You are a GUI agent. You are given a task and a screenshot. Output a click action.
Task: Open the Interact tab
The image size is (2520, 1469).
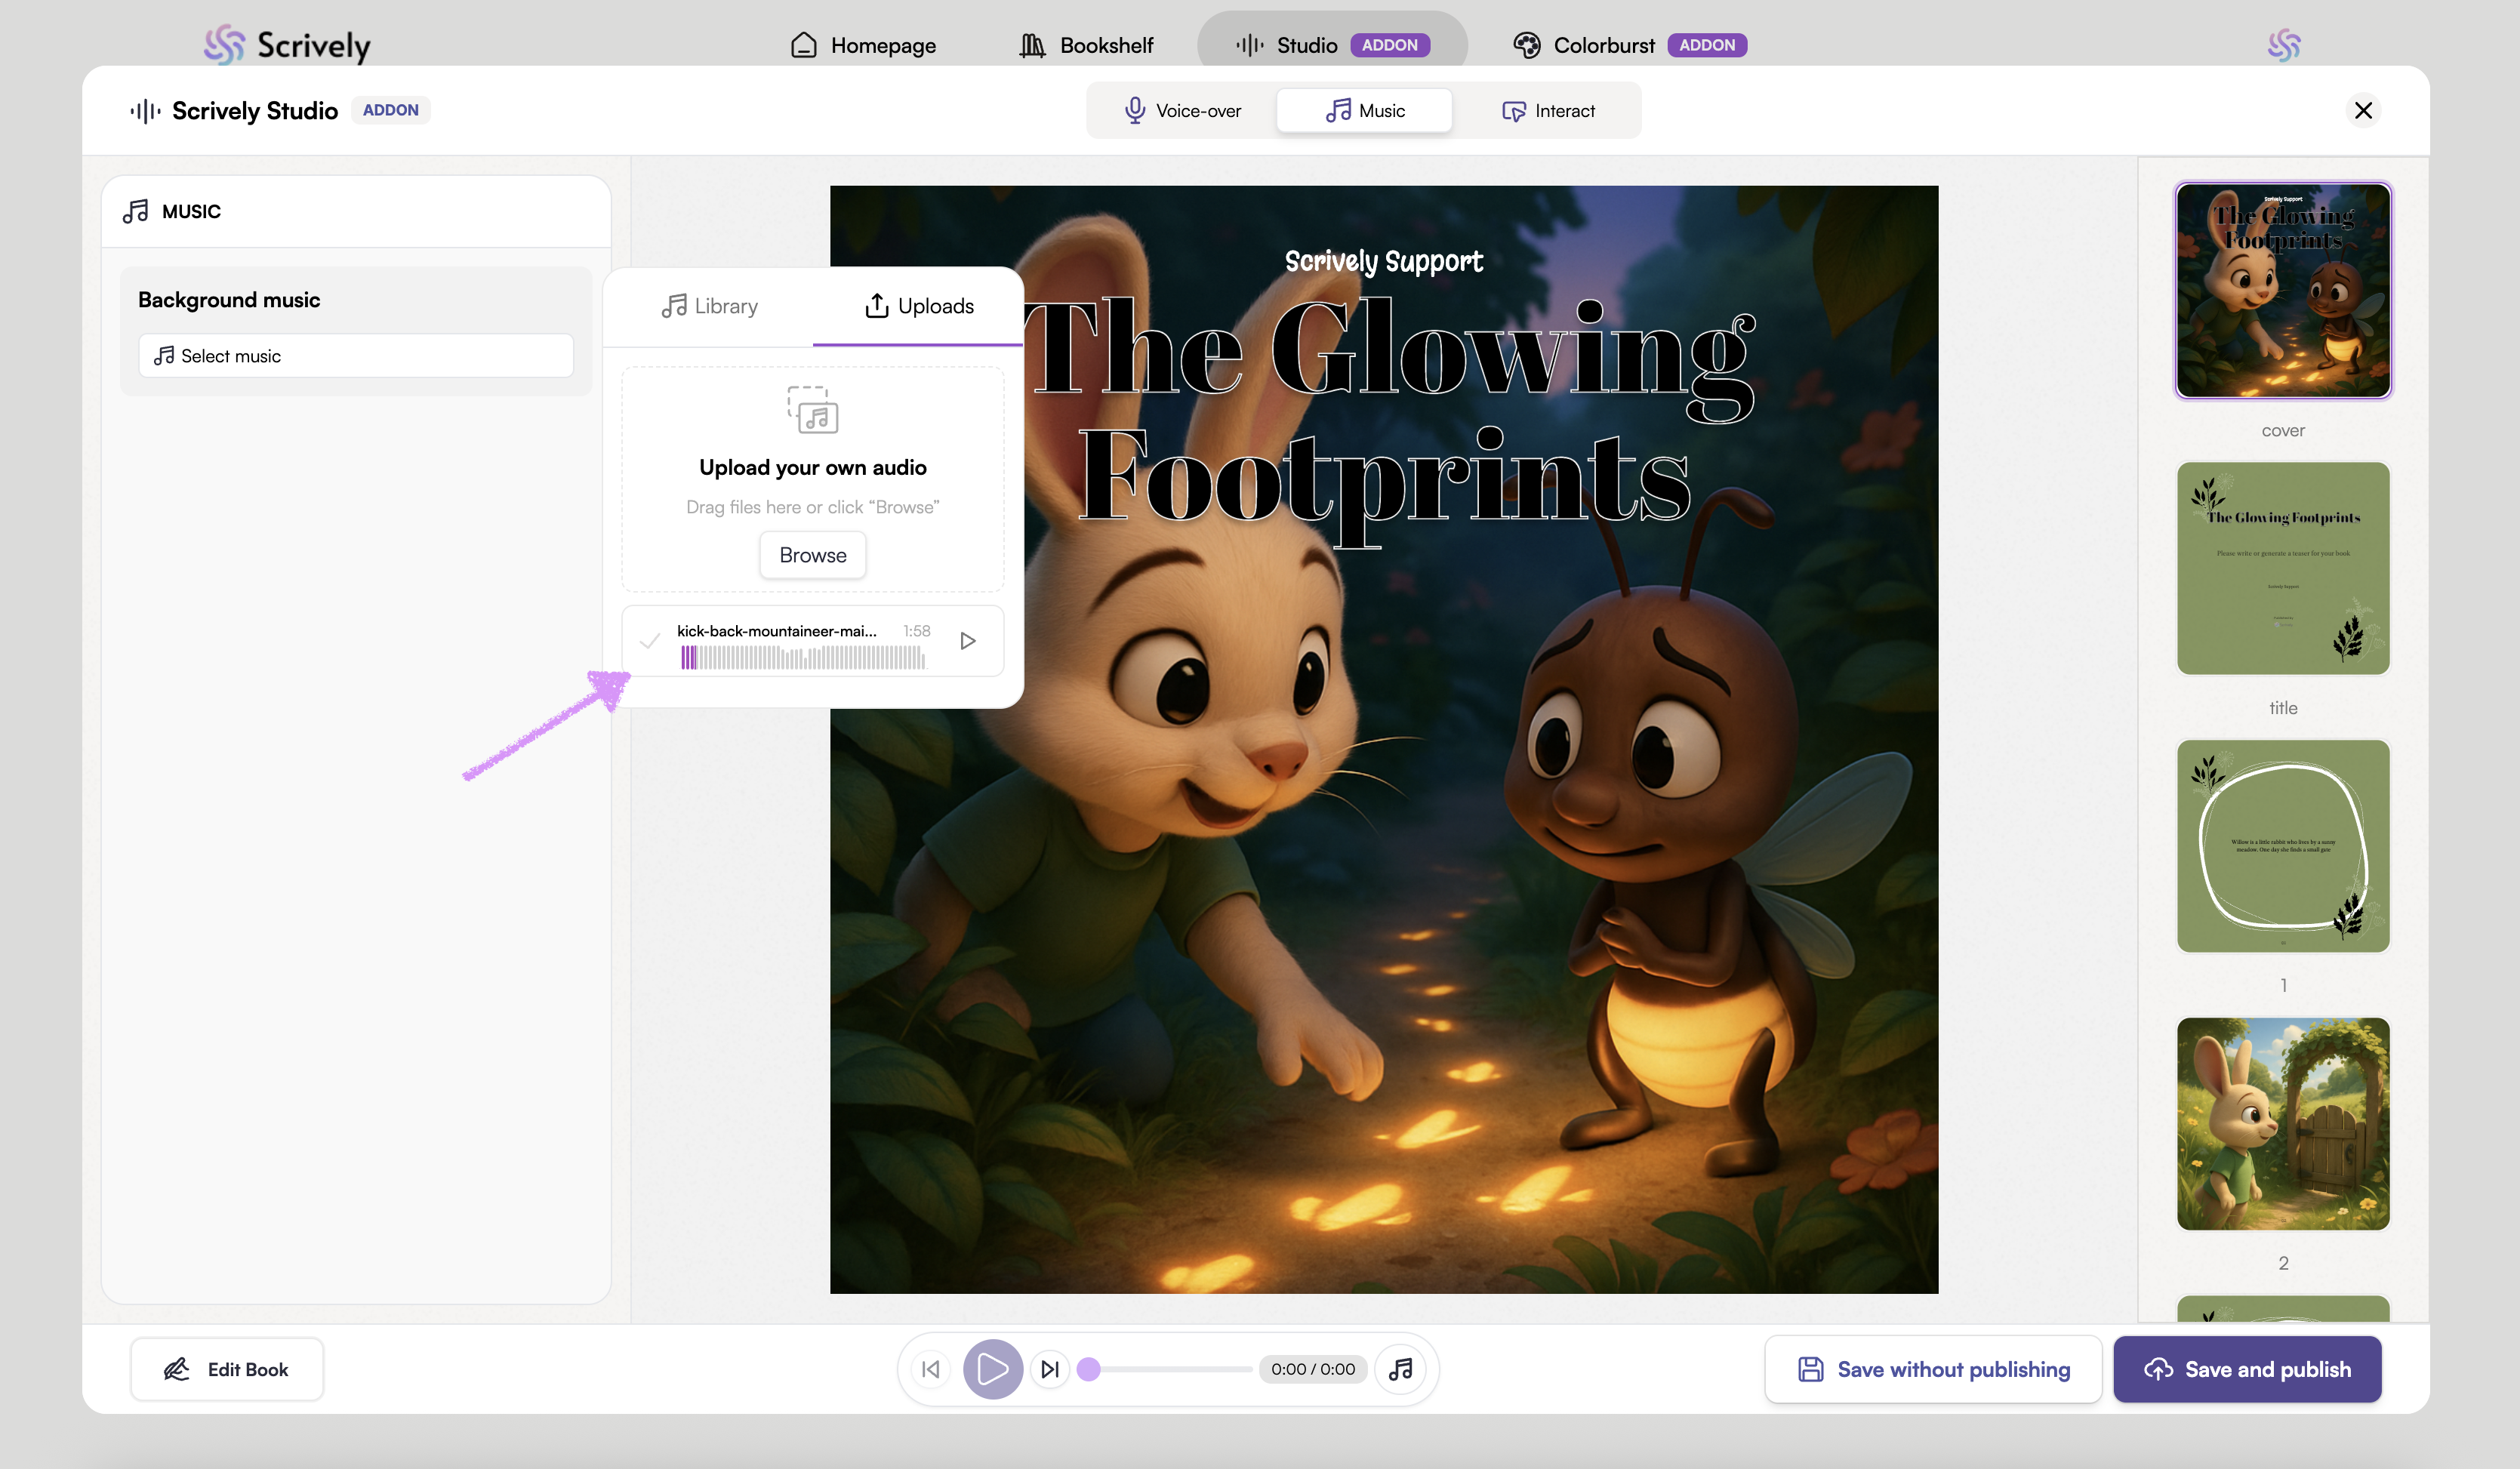click(x=1548, y=111)
